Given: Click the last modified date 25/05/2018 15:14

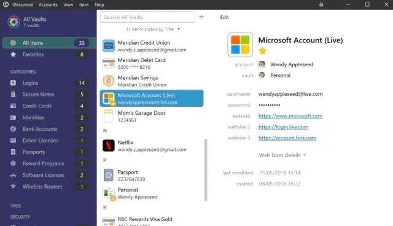Looking at the screenshot, I should 279,173.
